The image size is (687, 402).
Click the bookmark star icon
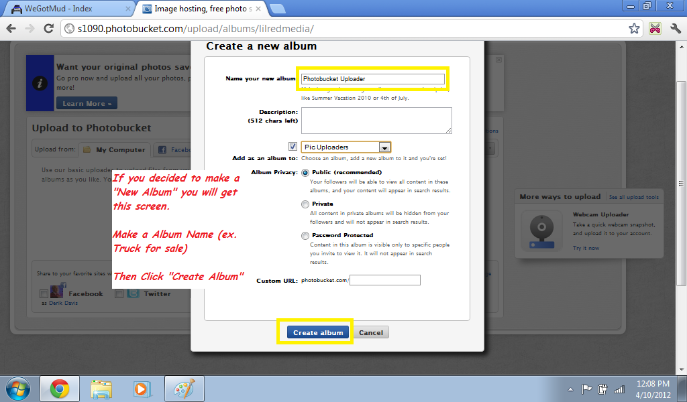(x=634, y=29)
